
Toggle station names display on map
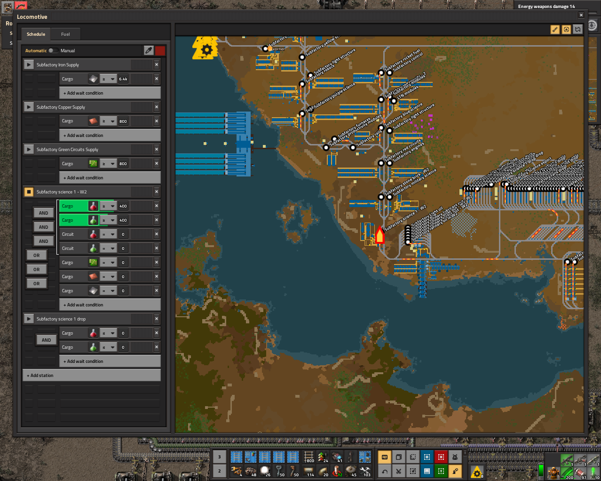[x=555, y=30]
